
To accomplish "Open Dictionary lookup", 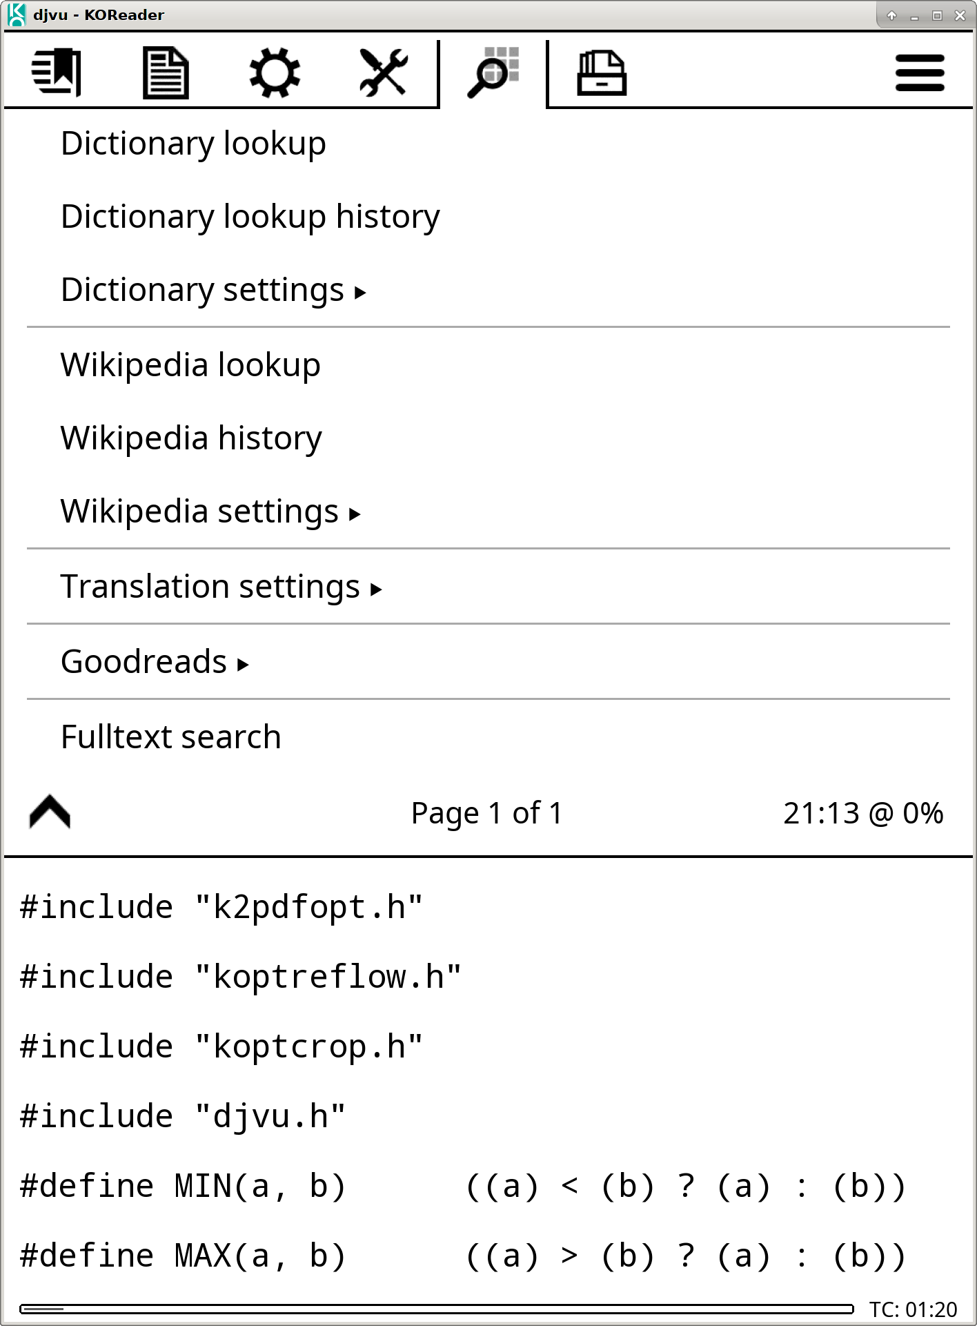I will (193, 144).
